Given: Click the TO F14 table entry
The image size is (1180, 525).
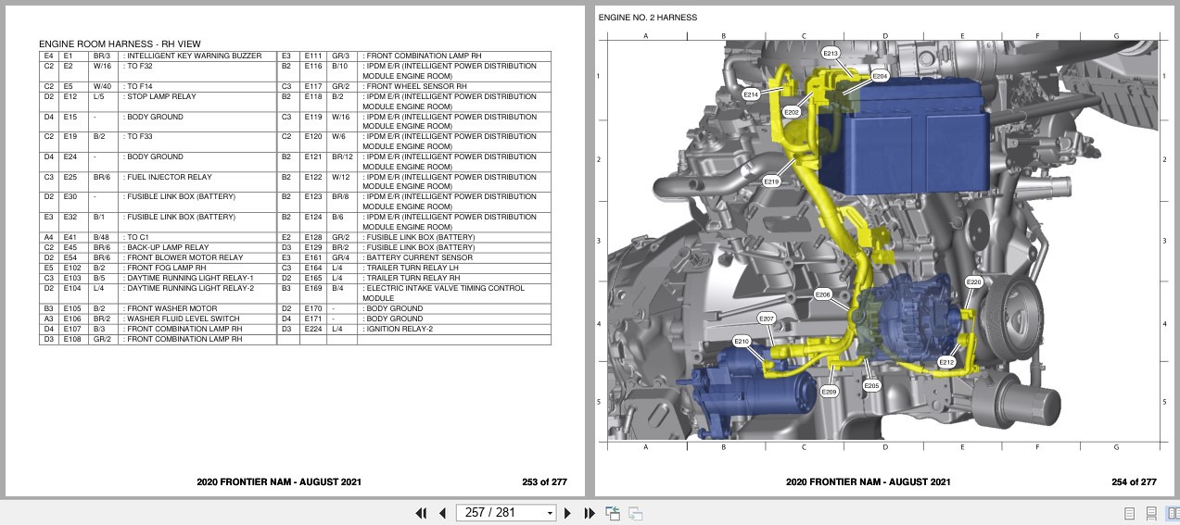Looking at the screenshot, I should (137, 86).
